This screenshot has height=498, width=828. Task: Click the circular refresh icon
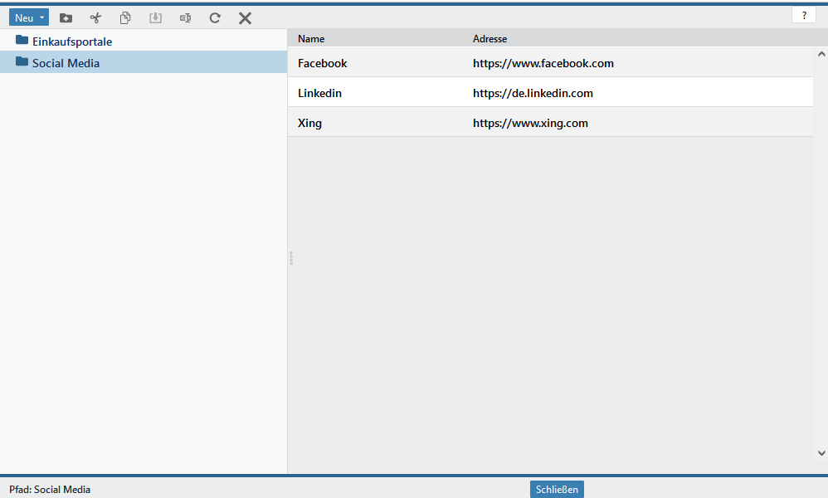[x=215, y=17]
